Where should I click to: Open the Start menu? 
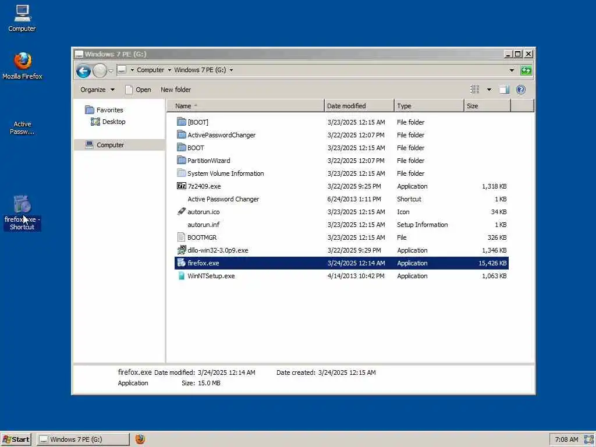click(x=16, y=439)
